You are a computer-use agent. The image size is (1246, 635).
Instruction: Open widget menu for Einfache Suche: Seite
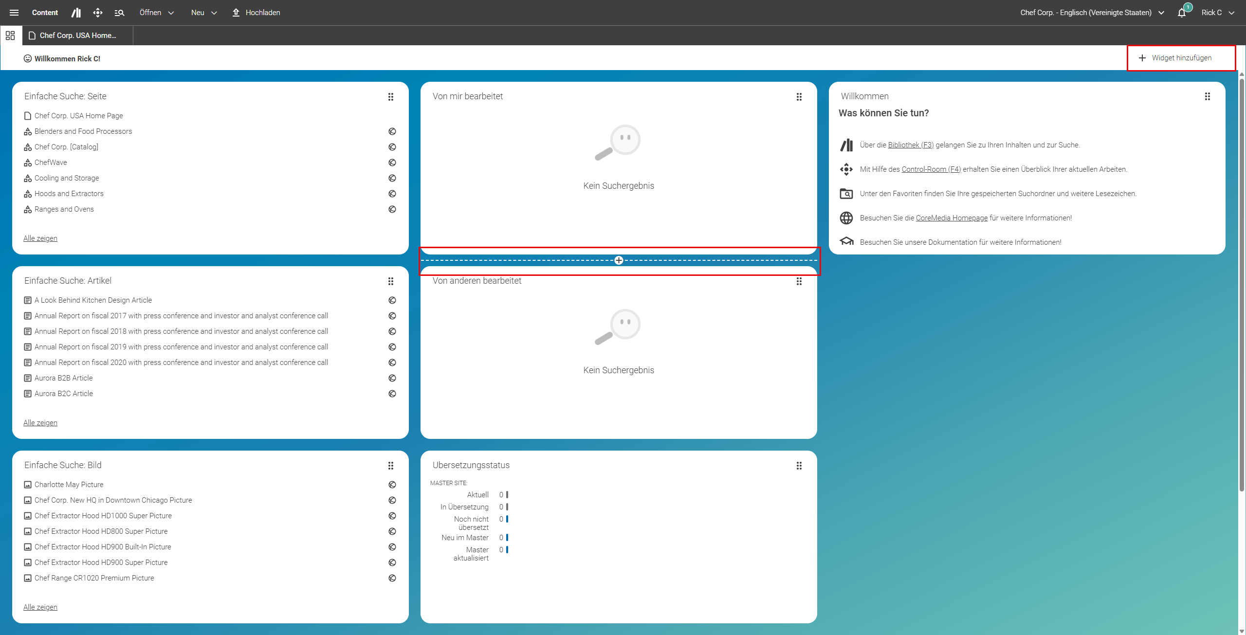391,97
